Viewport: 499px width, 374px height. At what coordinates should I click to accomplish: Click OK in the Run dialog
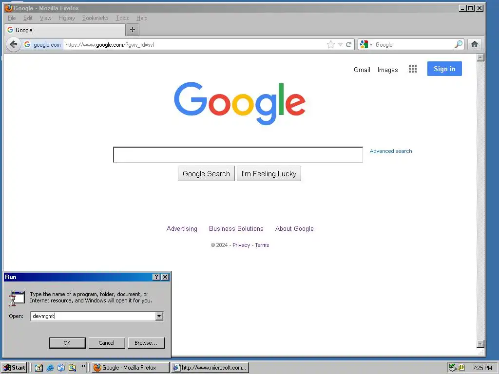pos(67,343)
